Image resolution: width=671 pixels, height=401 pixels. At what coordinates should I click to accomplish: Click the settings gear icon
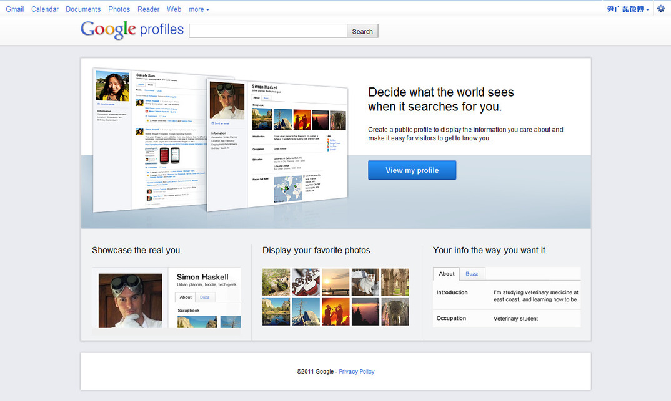[x=661, y=9]
